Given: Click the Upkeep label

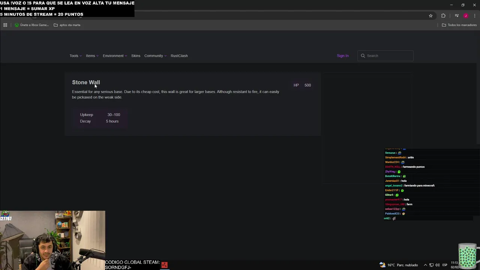Looking at the screenshot, I should 86,115.
